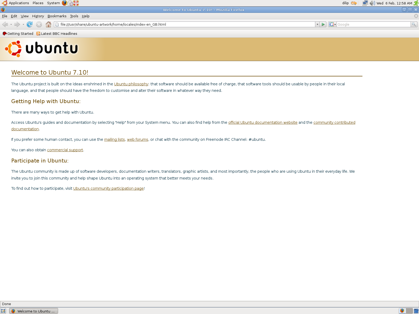This screenshot has width=419, height=314.
Task: Stop loading the page
Action: click(39, 24)
